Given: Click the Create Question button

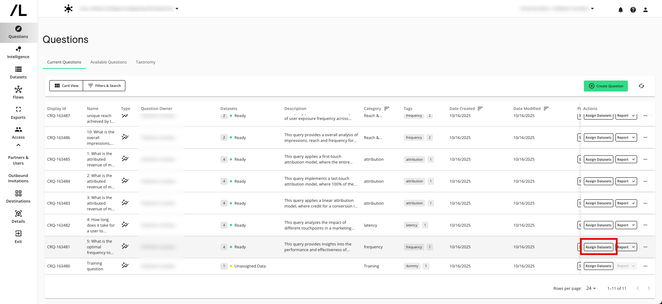Looking at the screenshot, I should tap(606, 86).
